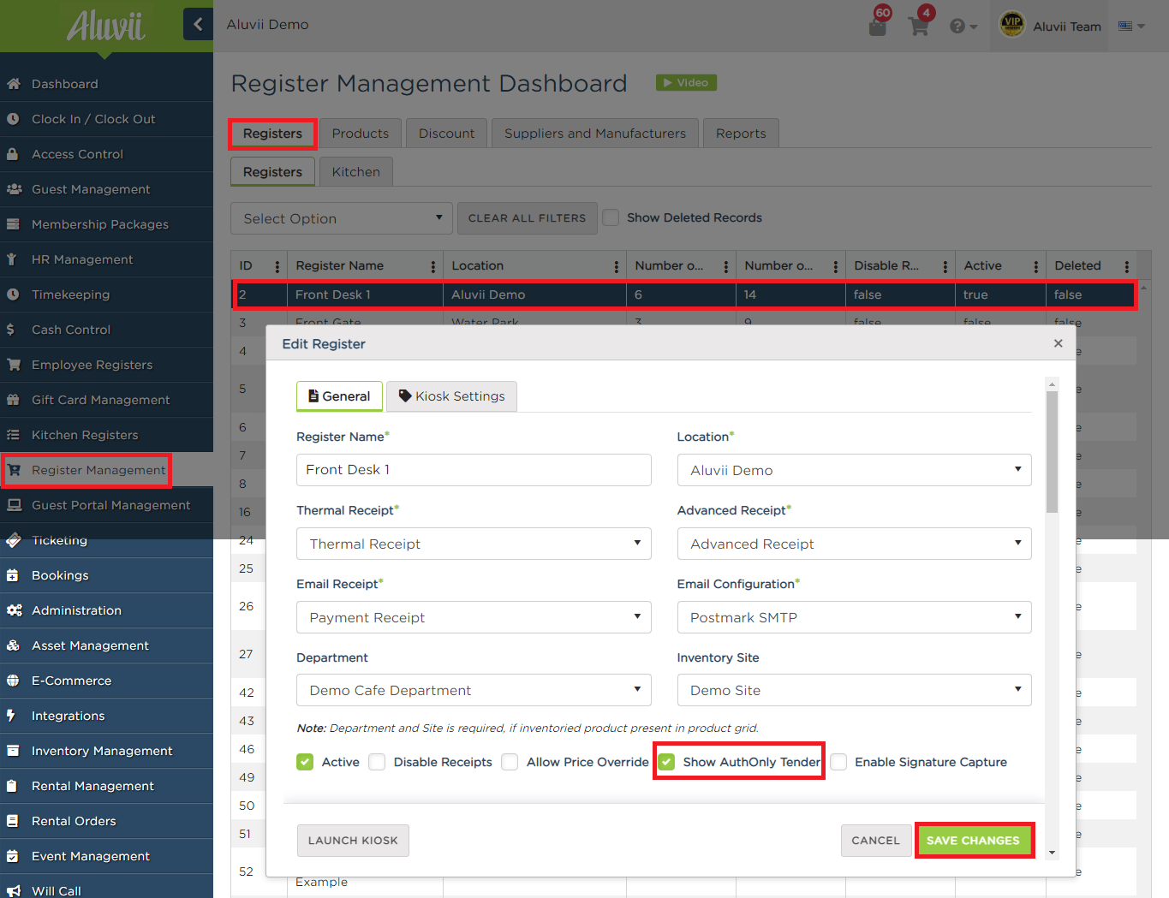Viewport: 1169px width, 898px height.
Task: Click the Launch Kiosk button
Action: coord(353,841)
